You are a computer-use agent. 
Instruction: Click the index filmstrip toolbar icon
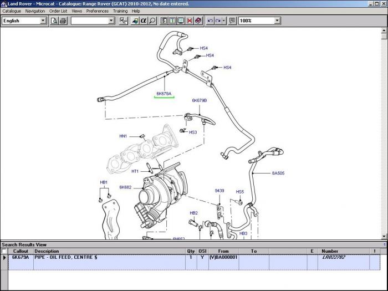(164, 21)
